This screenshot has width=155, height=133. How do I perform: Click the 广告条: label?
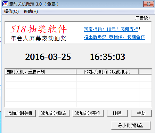[142, 18]
